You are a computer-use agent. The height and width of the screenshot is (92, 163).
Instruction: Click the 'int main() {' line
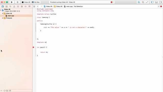coord(42,47)
